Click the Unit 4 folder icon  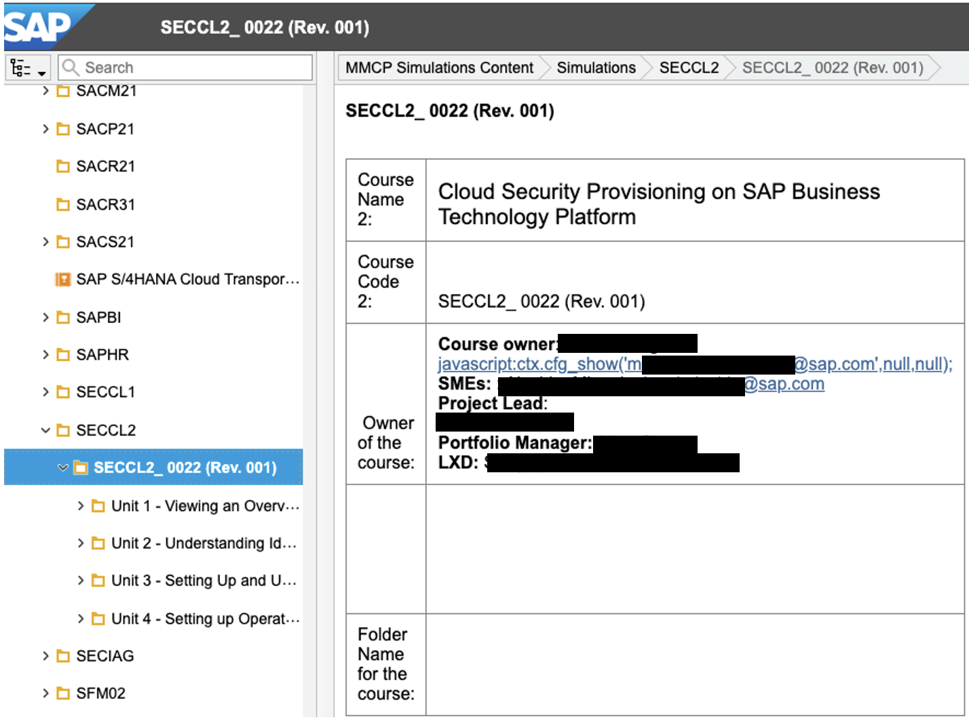pos(98,618)
